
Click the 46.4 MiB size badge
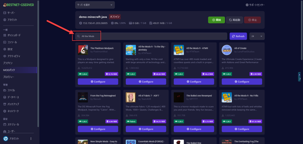point(208,74)
